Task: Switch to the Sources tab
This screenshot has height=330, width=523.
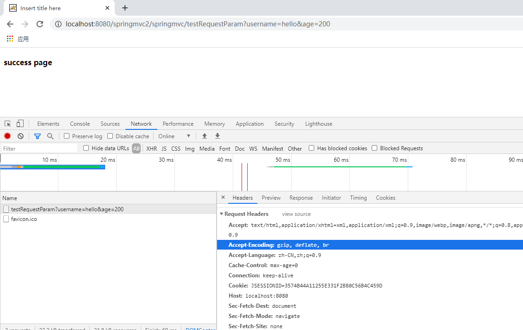Action: coord(110,123)
